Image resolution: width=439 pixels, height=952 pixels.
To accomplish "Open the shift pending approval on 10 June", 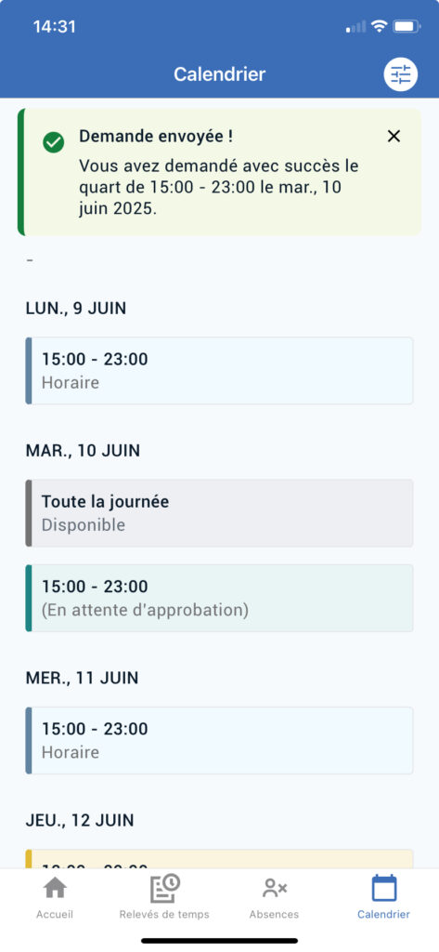I will point(219,598).
